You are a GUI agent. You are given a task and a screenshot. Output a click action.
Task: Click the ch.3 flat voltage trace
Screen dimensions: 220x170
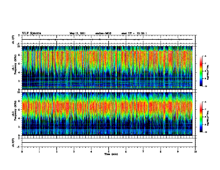point(107,142)
